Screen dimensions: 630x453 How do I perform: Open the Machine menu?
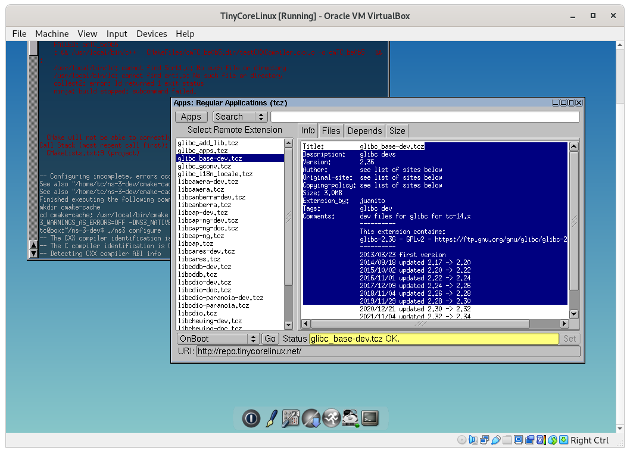52,34
